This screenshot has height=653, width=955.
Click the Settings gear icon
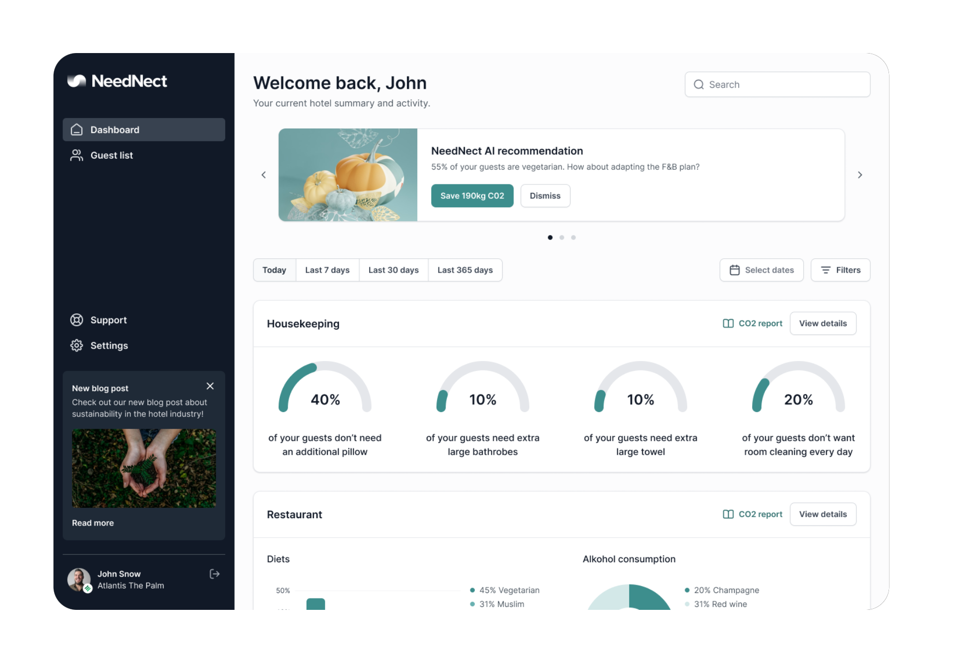(76, 346)
